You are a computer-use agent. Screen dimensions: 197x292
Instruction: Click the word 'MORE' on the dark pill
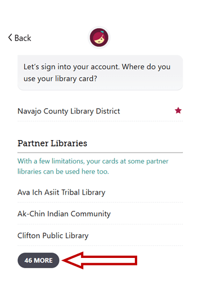[x=43, y=260]
